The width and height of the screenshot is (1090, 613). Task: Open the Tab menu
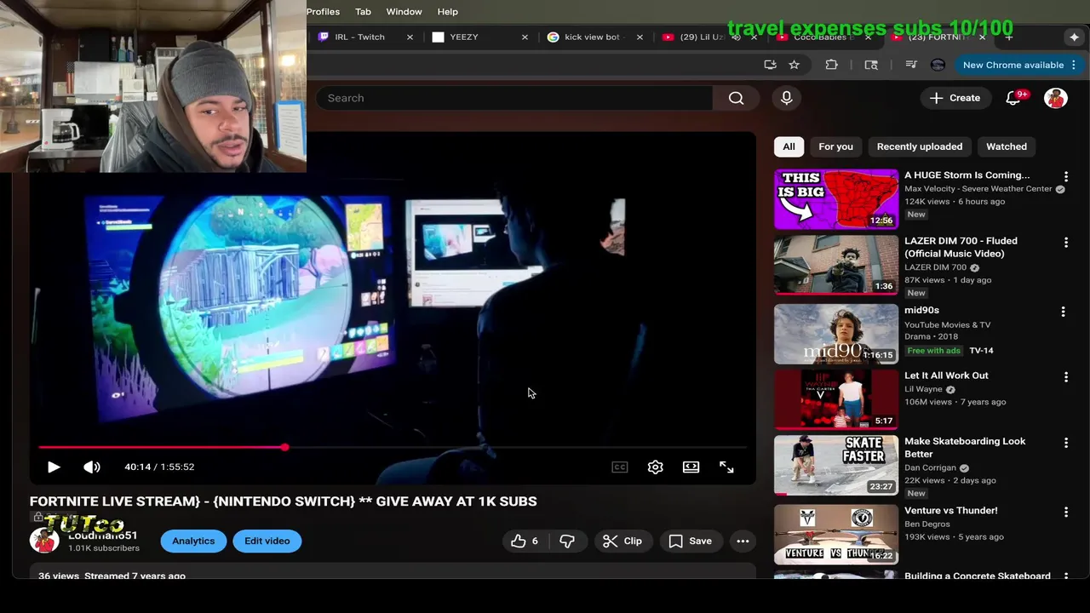363,12
